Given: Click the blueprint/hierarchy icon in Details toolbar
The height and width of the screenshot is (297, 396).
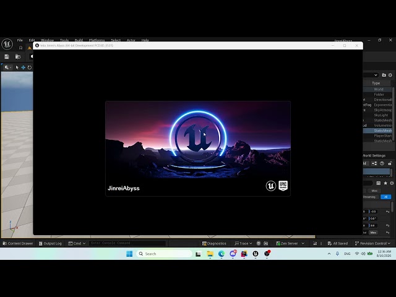Looking at the screenshot, I should click(374, 163).
